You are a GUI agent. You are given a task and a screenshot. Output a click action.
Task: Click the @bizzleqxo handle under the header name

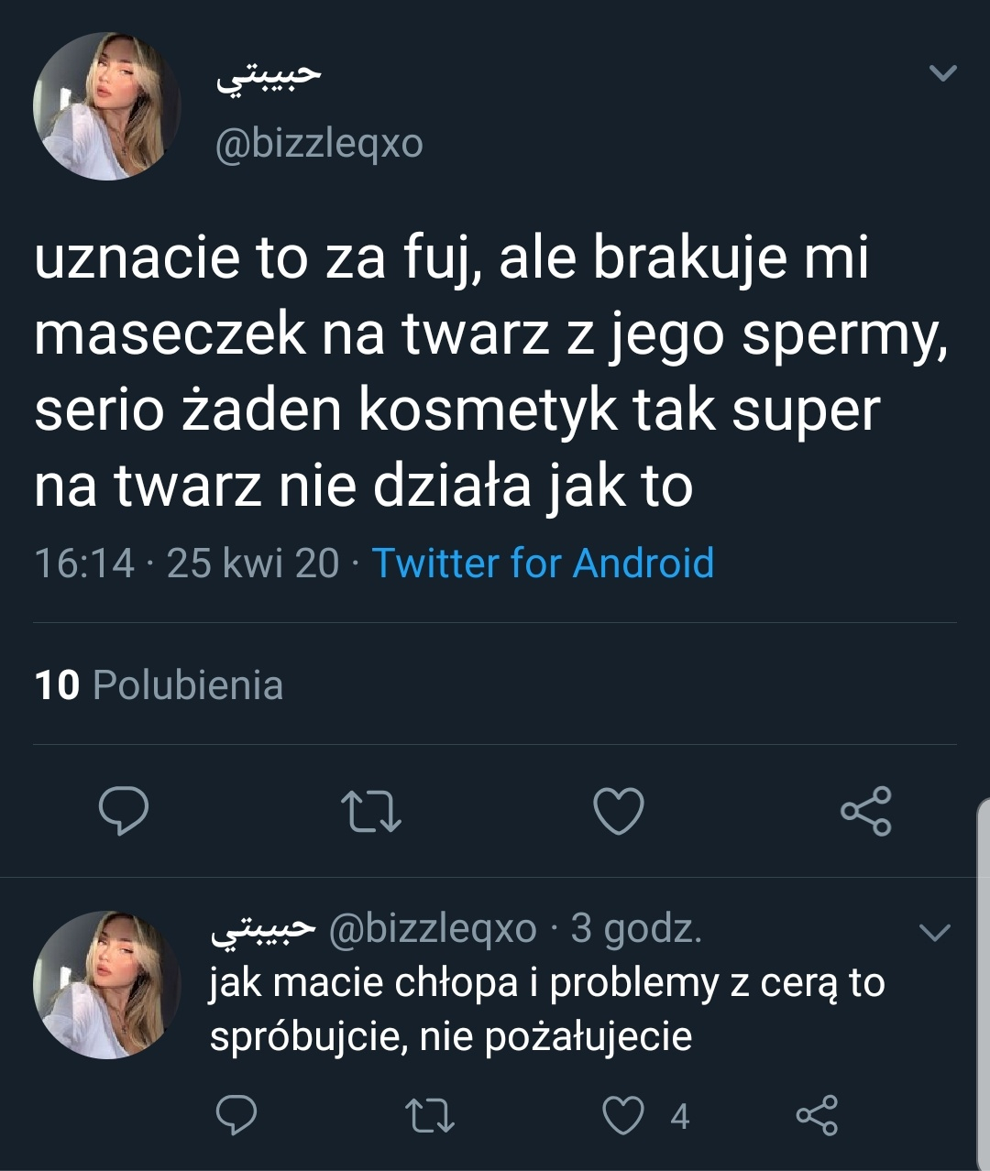tap(319, 143)
